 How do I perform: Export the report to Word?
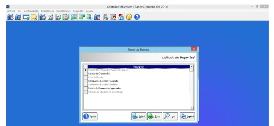point(139,116)
